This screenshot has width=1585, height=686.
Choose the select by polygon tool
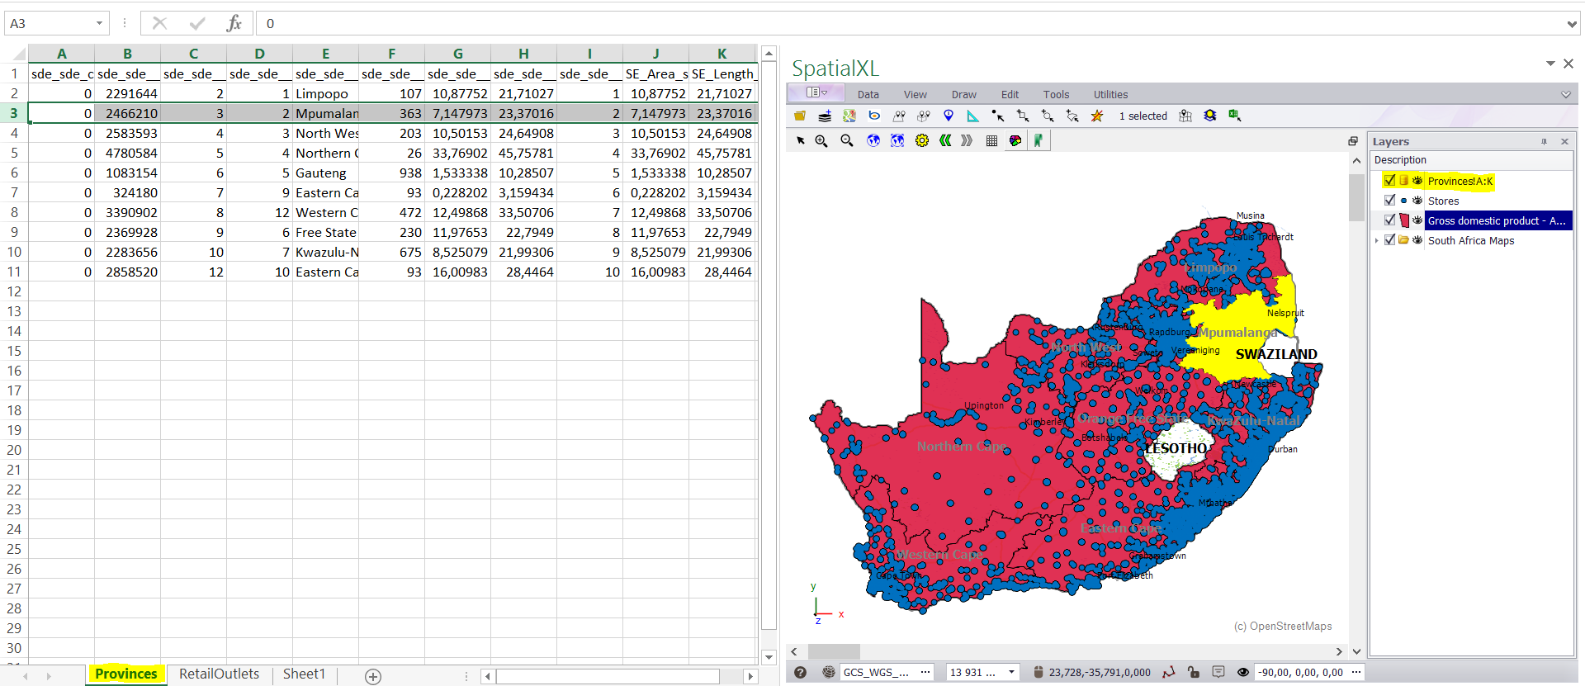1072,116
